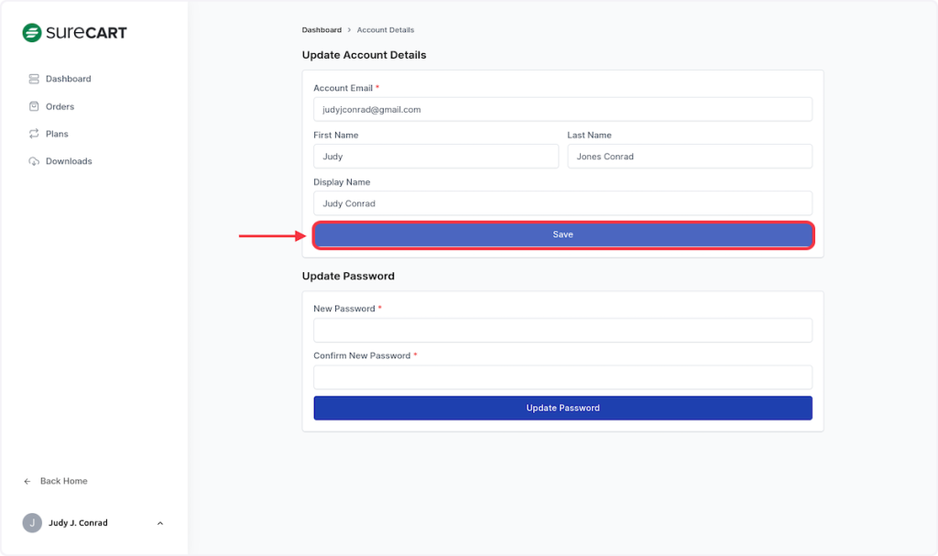Expand the Judy J. Conrad user menu chevron

click(160, 523)
